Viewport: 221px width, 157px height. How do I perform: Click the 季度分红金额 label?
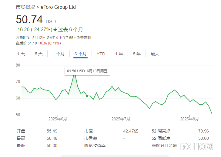164,146
